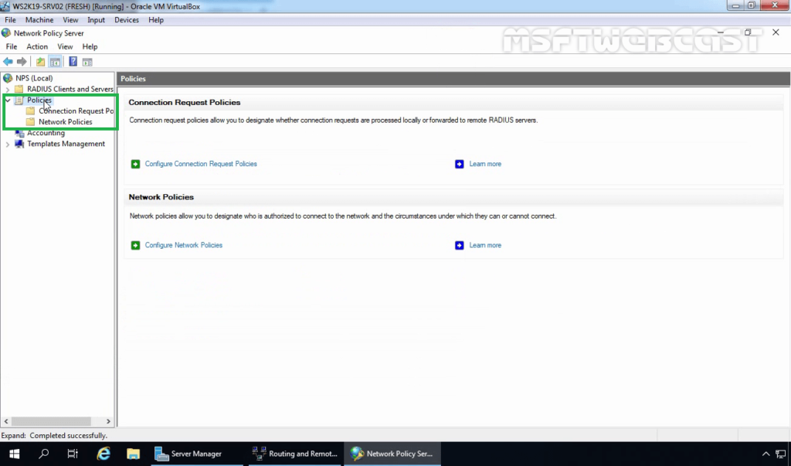The image size is (791, 466).
Task: Click Learn more link for Network Policies
Action: pos(485,246)
